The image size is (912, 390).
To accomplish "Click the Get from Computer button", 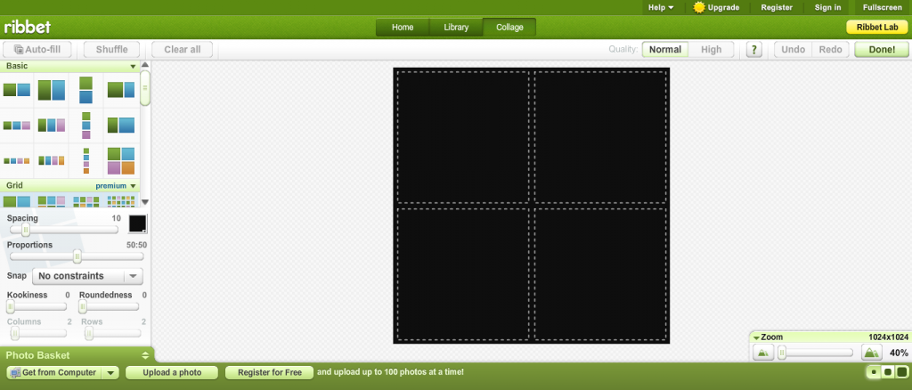I will click(53, 372).
